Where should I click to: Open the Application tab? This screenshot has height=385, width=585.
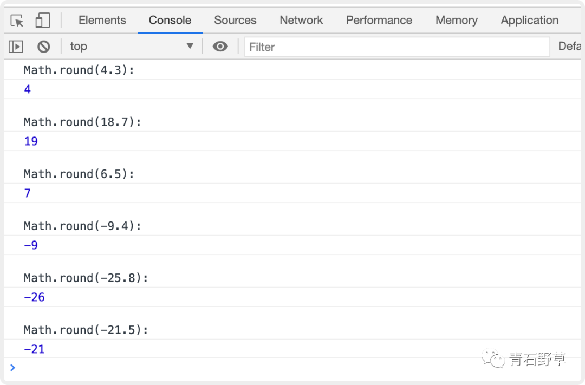click(x=529, y=20)
